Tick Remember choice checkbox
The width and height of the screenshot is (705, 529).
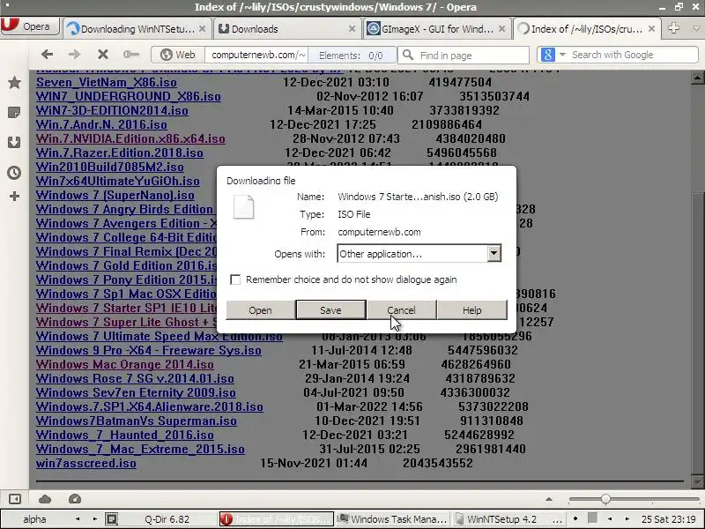click(x=235, y=279)
